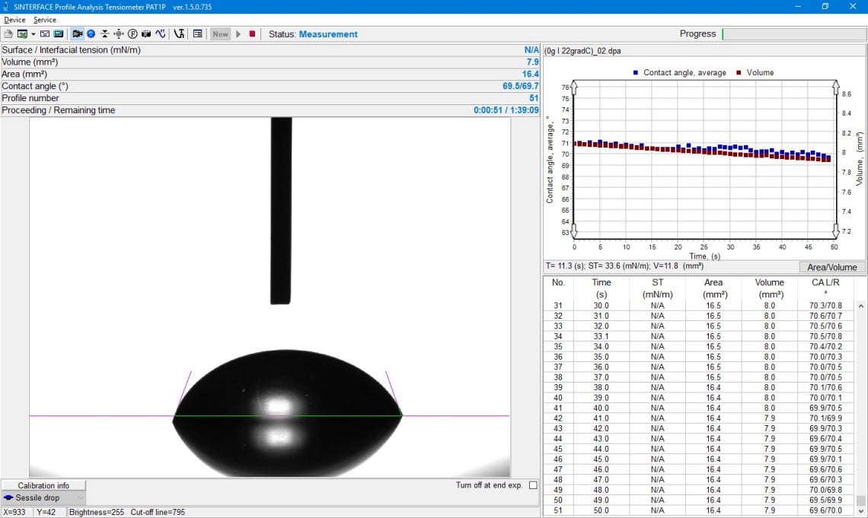The image size is (868, 518).
Task: Click the chart readout T= 11.3 (s); ST= 33.6
Action: tap(624, 266)
